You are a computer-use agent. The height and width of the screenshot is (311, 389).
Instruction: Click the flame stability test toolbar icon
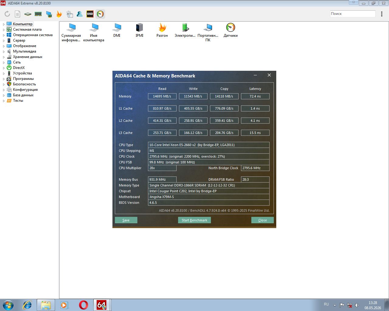pos(59,14)
